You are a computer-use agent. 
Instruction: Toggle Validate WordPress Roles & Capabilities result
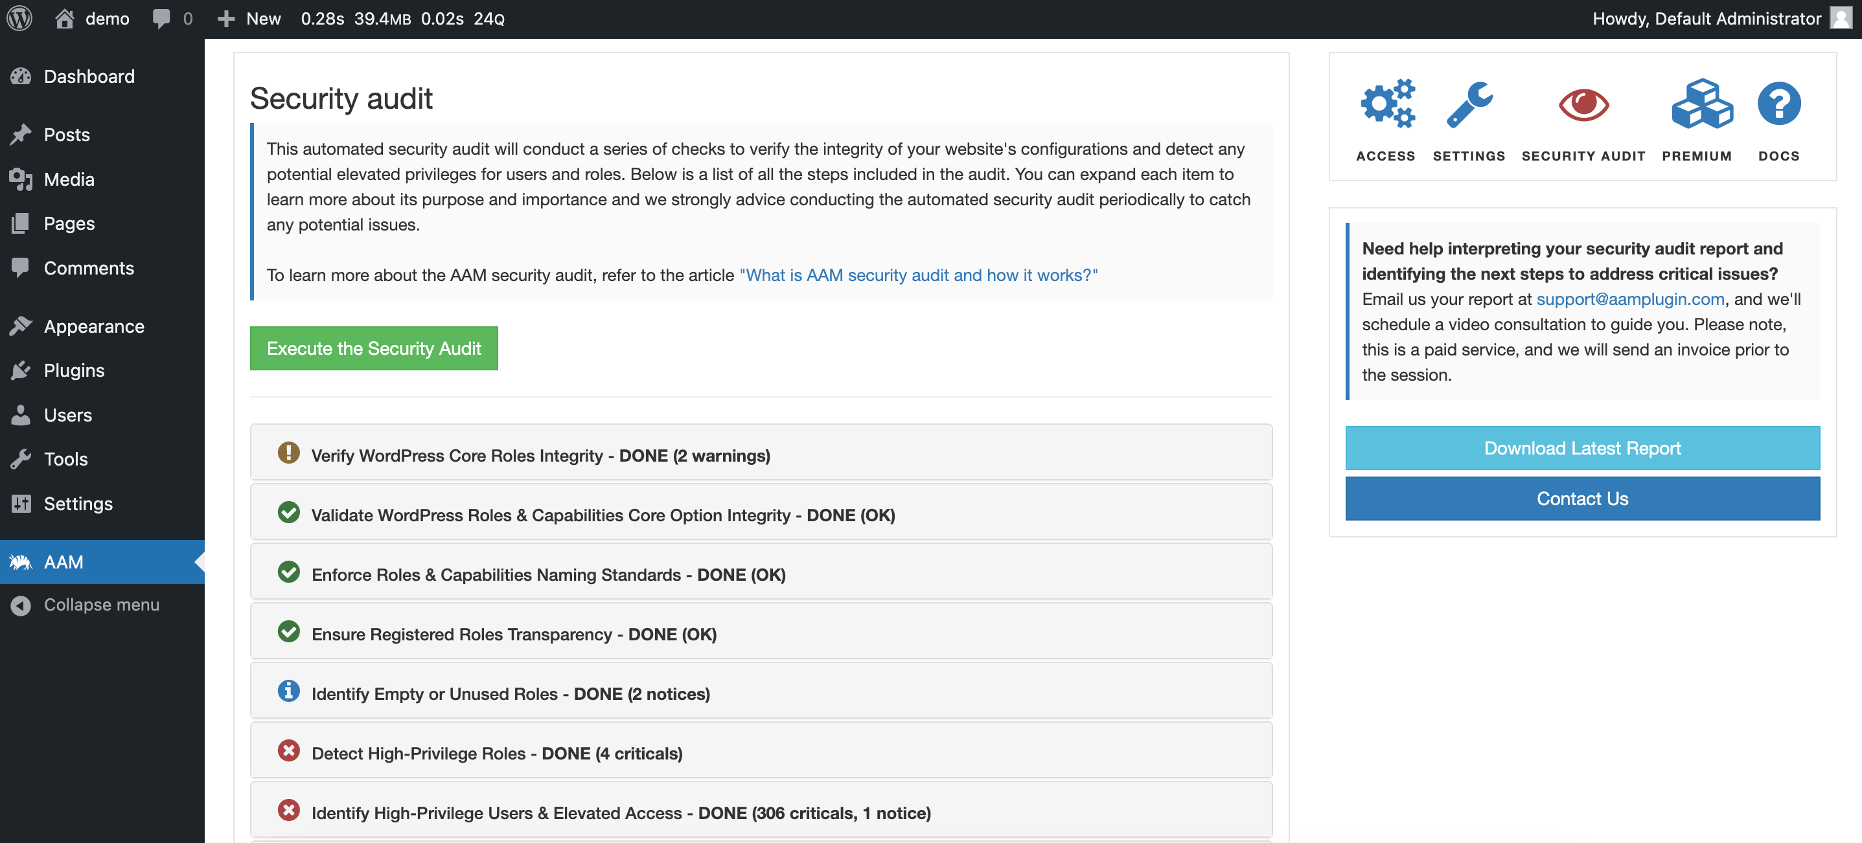point(761,514)
